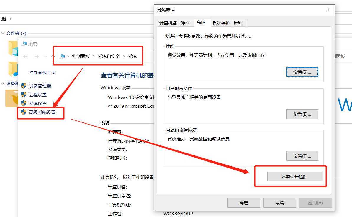
Task: Open 高级系统设置 from the sidebar
Action: pyautogui.click(x=42, y=113)
